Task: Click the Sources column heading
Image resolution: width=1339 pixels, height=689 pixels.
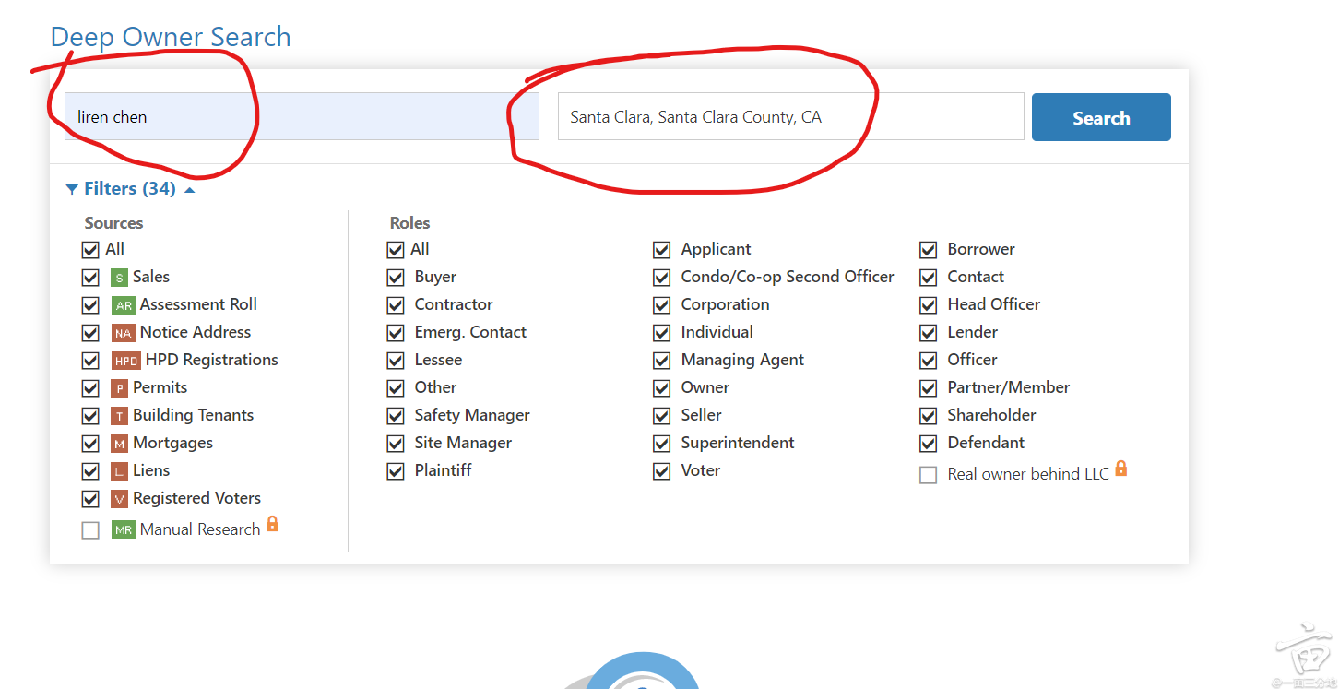Action: pyautogui.click(x=113, y=223)
